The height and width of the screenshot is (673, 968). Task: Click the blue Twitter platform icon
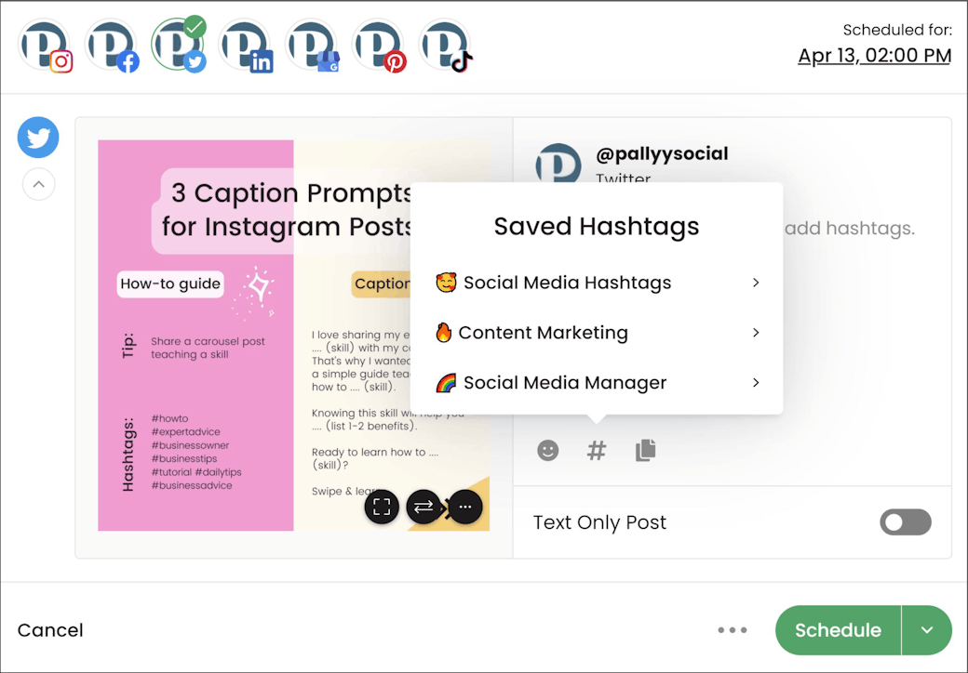tap(38, 137)
